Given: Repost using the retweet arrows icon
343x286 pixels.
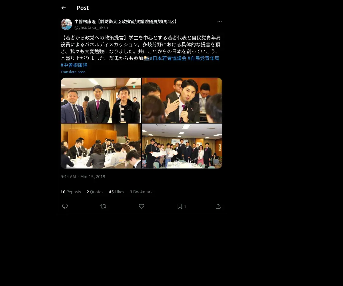Looking at the screenshot, I should click(103, 206).
